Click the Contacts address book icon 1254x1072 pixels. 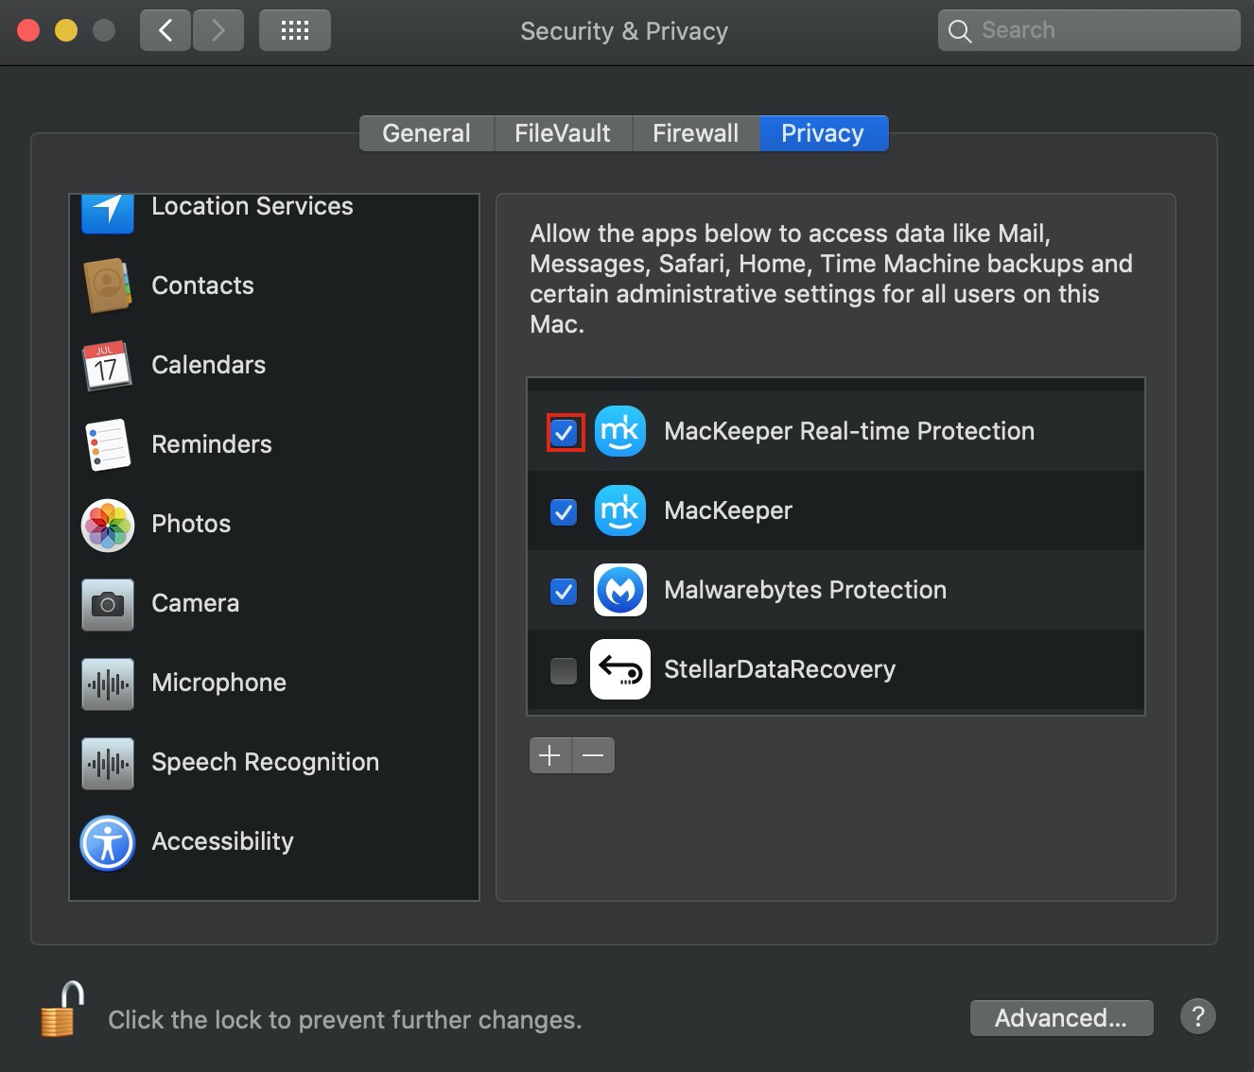108,285
